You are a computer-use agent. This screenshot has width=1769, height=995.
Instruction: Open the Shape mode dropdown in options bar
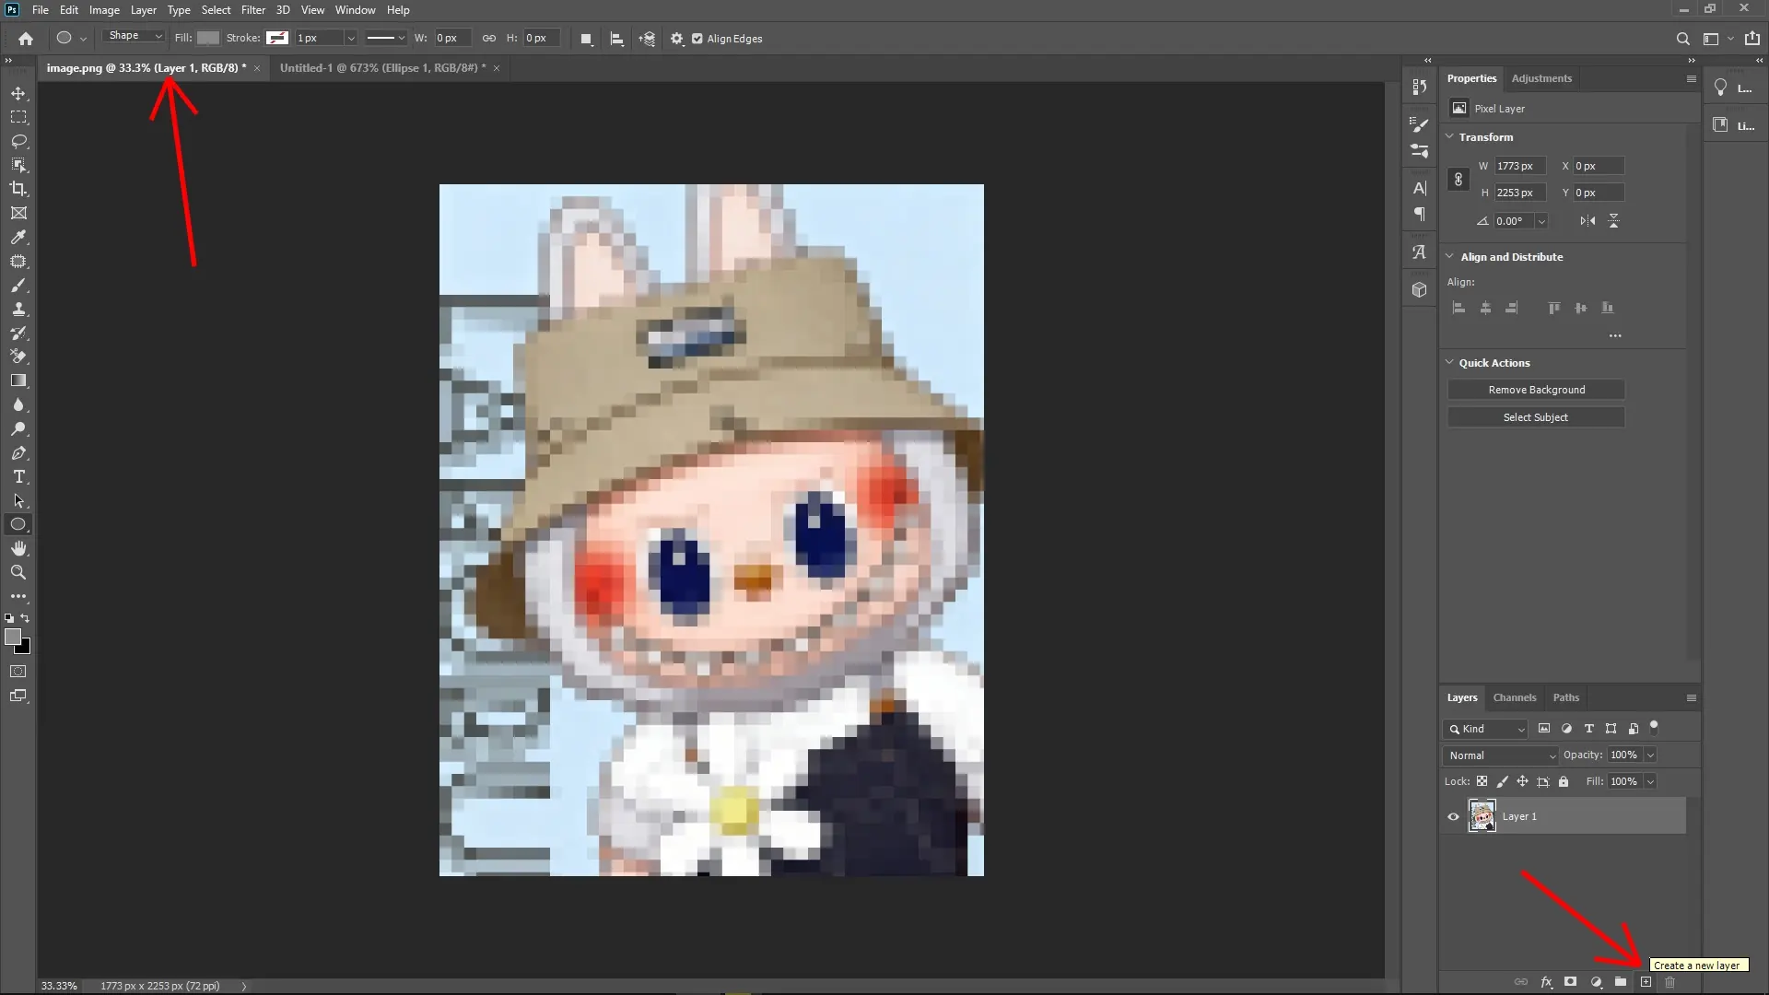tap(134, 35)
